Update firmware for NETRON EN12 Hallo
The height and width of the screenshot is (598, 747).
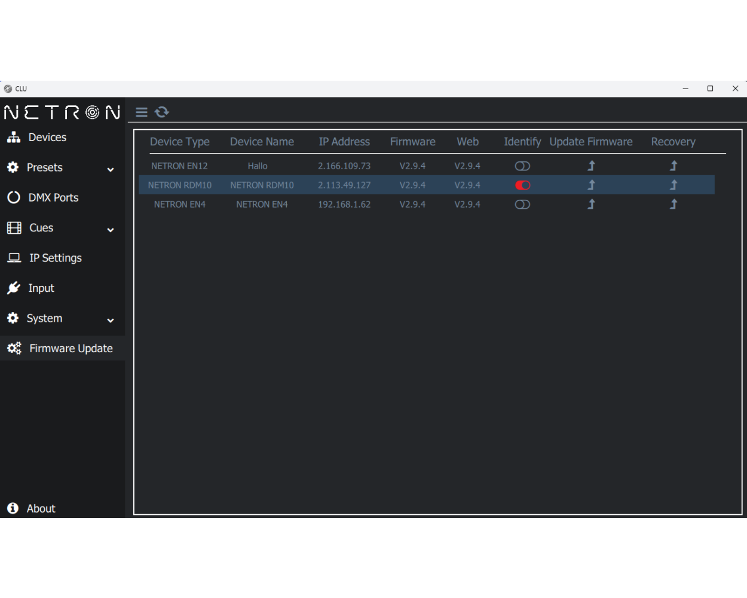pos(591,166)
